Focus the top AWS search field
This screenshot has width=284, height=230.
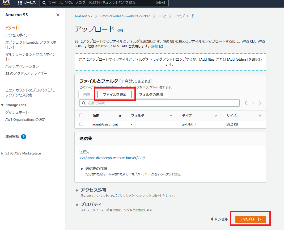[x=104, y=3]
